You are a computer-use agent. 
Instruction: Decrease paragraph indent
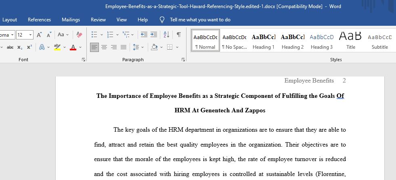pyautogui.click(x=144, y=35)
